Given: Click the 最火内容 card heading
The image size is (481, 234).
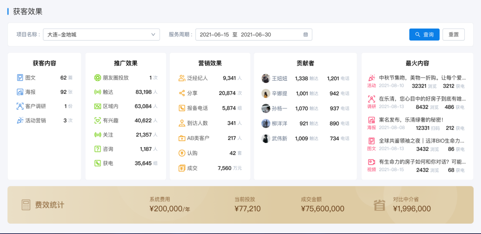Looking at the screenshot, I should click(x=417, y=63).
